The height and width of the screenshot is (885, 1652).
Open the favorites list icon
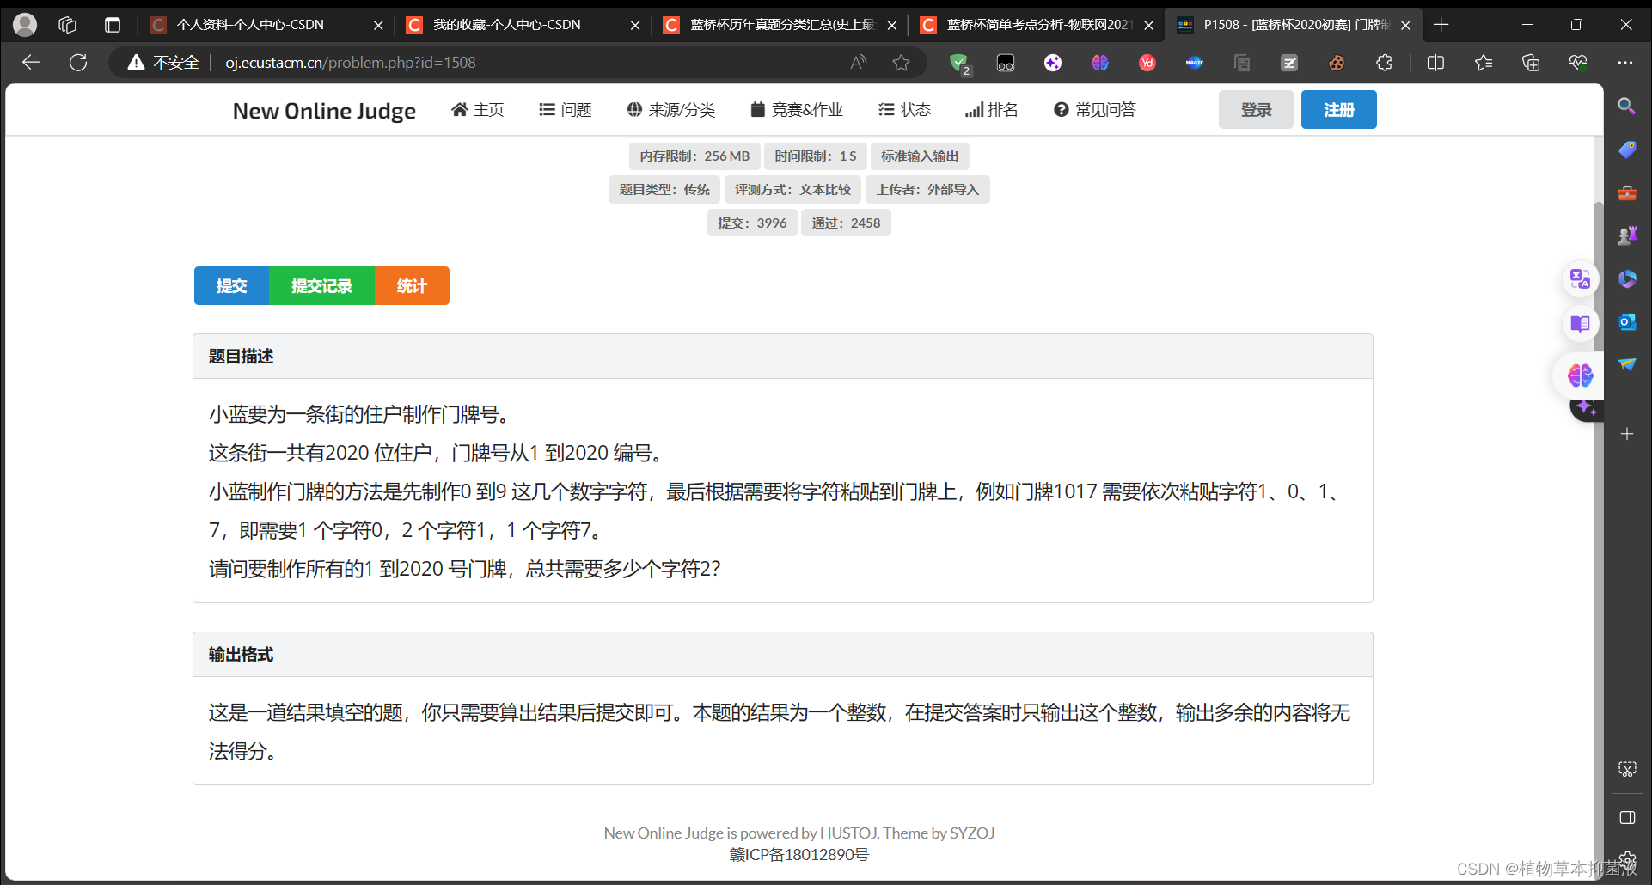(x=1484, y=63)
